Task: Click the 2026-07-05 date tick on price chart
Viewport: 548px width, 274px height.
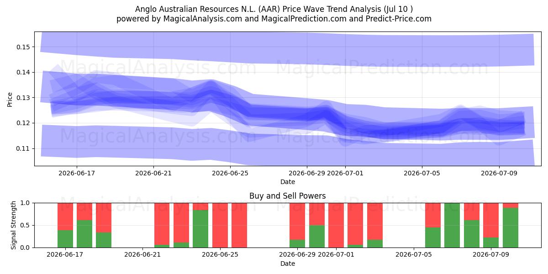Action: pos(422,173)
